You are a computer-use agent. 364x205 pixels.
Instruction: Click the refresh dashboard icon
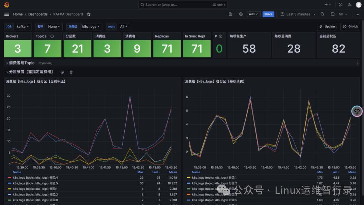pos(333,14)
